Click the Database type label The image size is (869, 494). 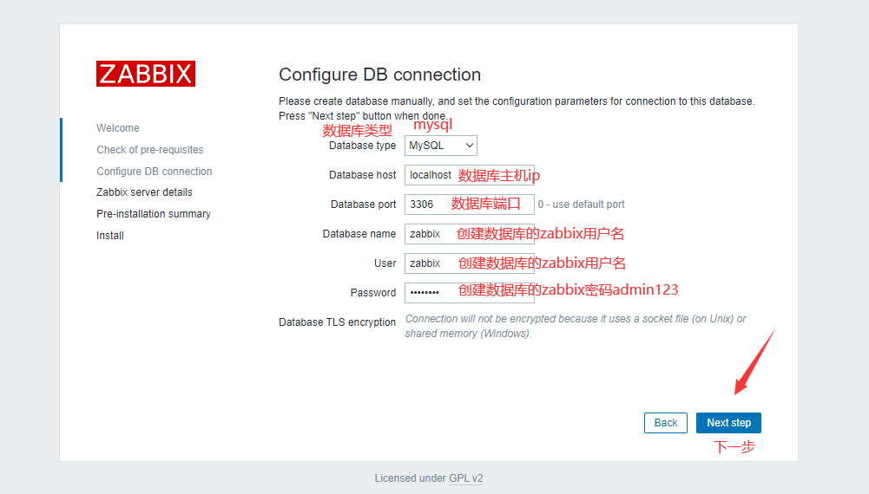[363, 146]
